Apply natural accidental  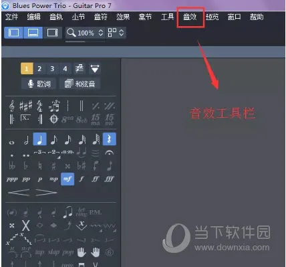(x=40, y=166)
